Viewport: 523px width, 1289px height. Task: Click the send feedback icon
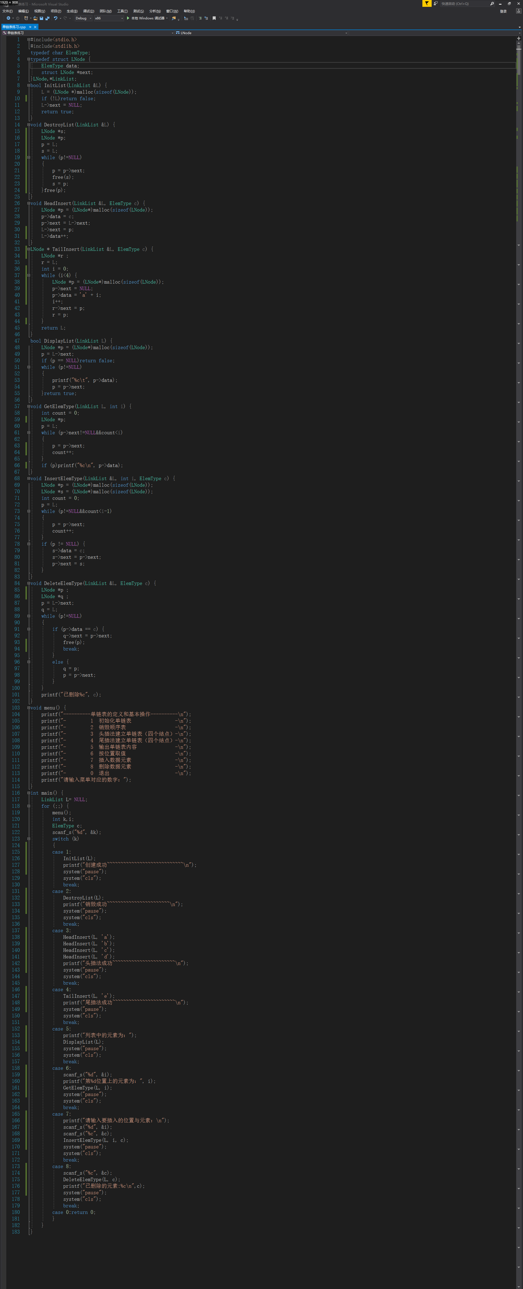(x=435, y=4)
